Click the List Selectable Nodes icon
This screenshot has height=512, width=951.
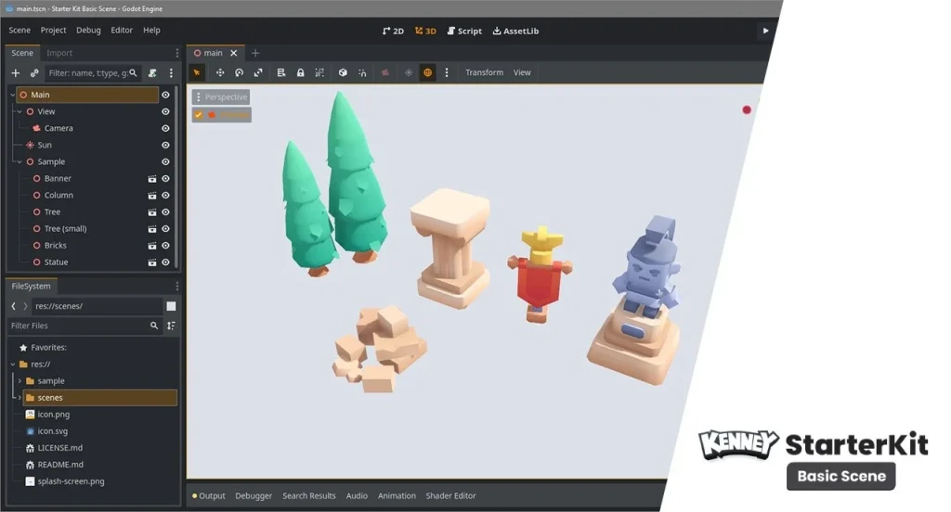pyautogui.click(x=281, y=72)
